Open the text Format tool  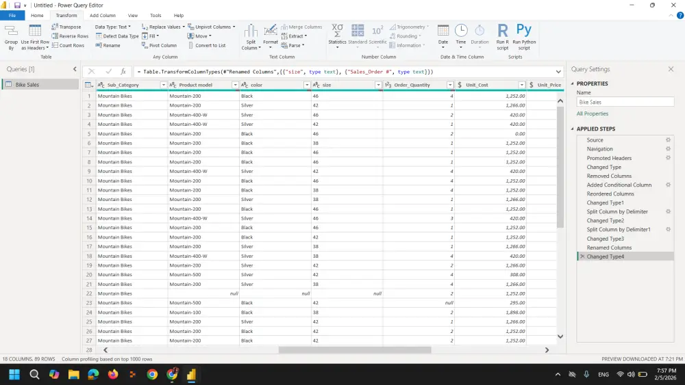coord(271,36)
